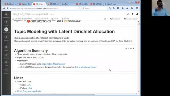Click the horizontal scrollbar thumb

pos(54,94)
